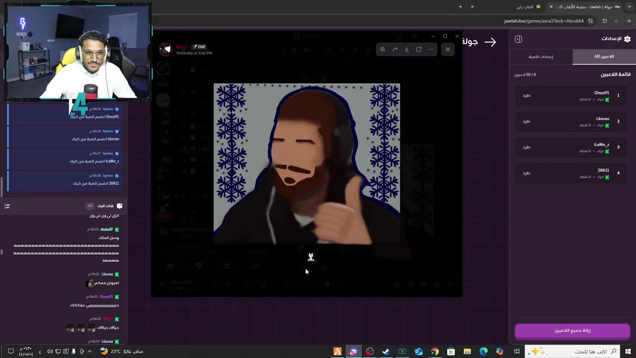
Task: Close the Discord image viewer
Action: (x=448, y=49)
